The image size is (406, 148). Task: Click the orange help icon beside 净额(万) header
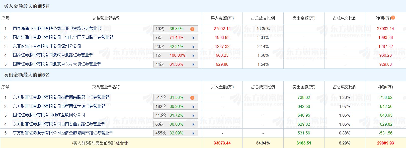pyautogui.click(x=393, y=18)
